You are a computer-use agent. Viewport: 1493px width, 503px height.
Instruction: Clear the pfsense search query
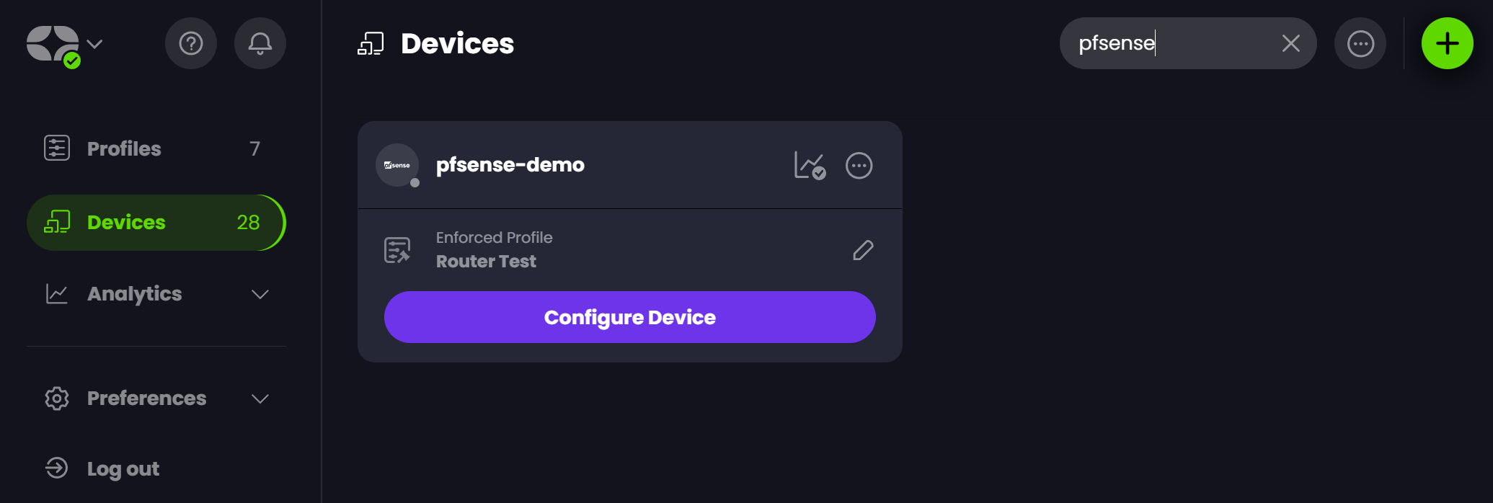(x=1290, y=43)
